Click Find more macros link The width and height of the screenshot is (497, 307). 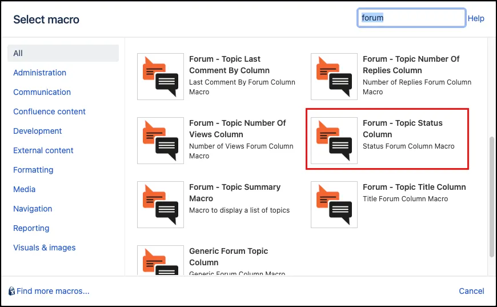(x=53, y=291)
